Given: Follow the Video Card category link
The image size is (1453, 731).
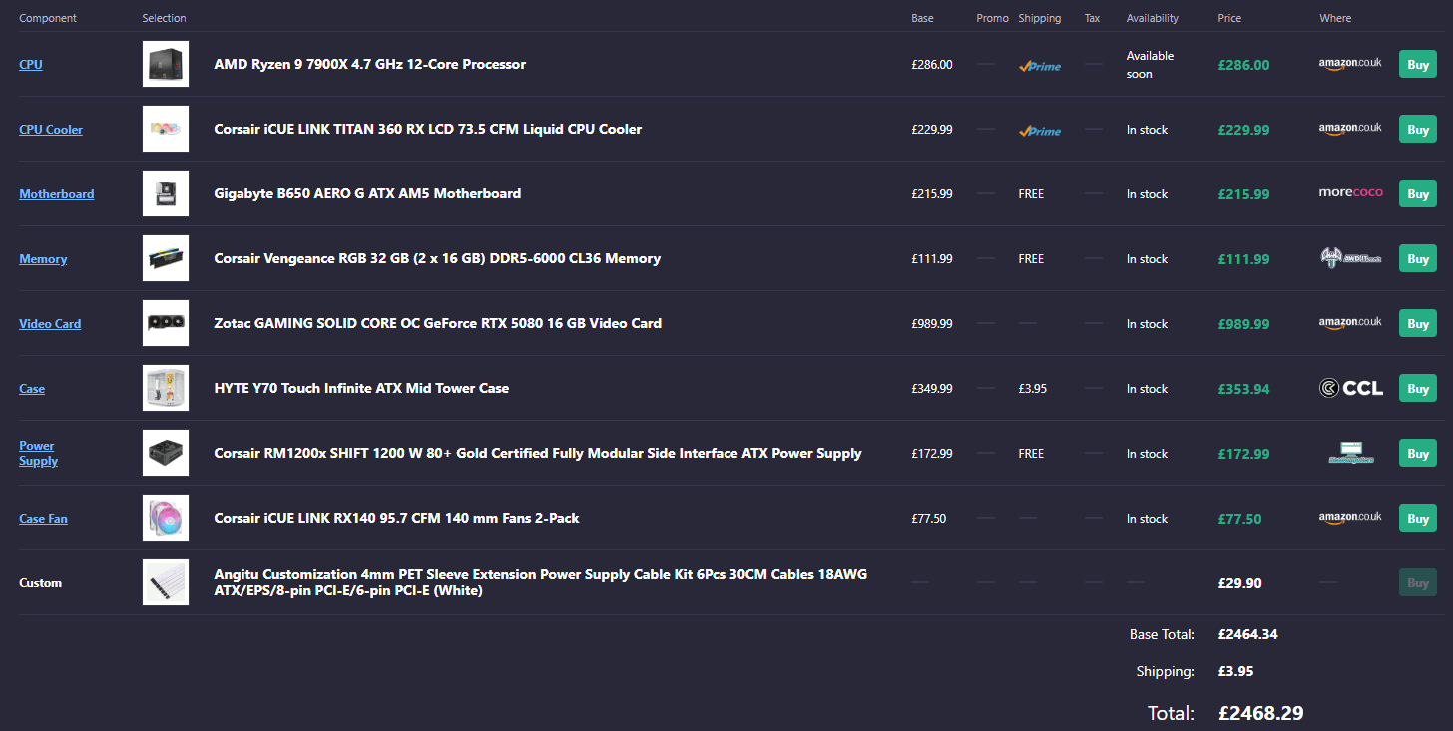Looking at the screenshot, I should 50,324.
